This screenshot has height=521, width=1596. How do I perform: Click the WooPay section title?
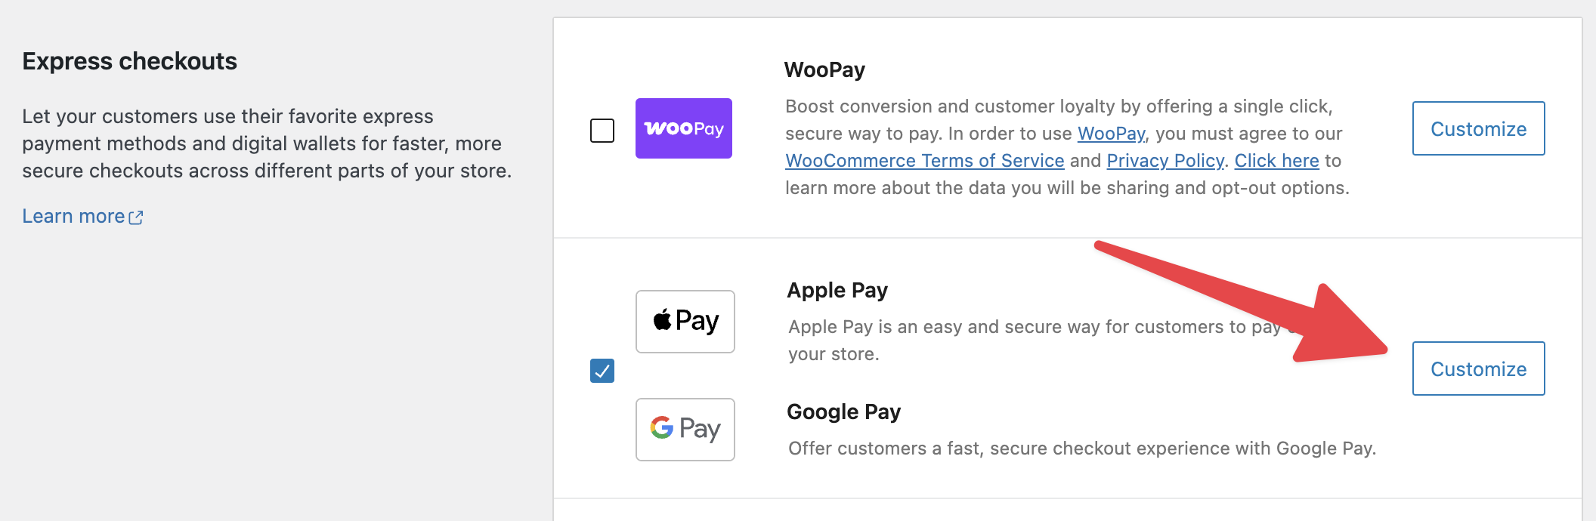pyautogui.click(x=824, y=69)
